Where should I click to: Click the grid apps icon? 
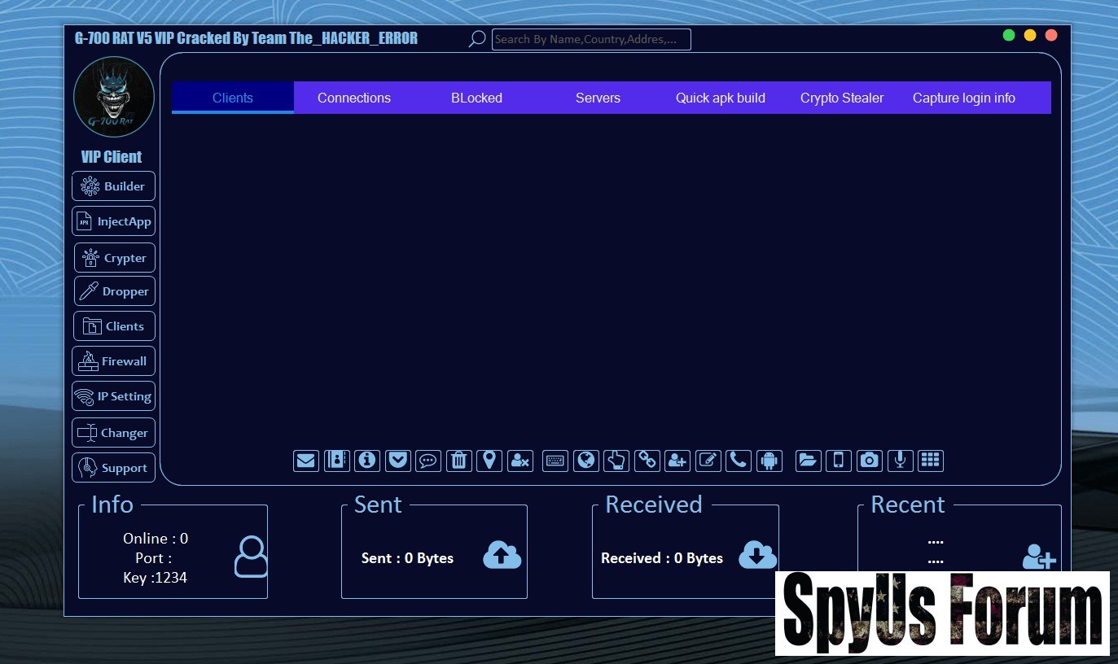[930, 461]
